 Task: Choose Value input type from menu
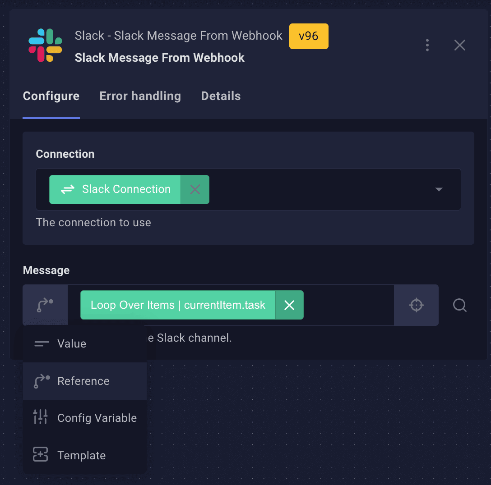coord(85,344)
